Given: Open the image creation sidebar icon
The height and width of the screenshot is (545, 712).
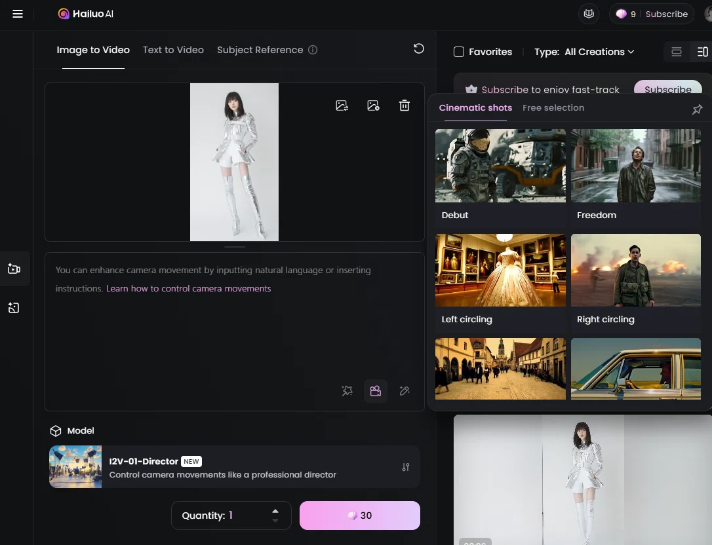Looking at the screenshot, I should coord(14,308).
